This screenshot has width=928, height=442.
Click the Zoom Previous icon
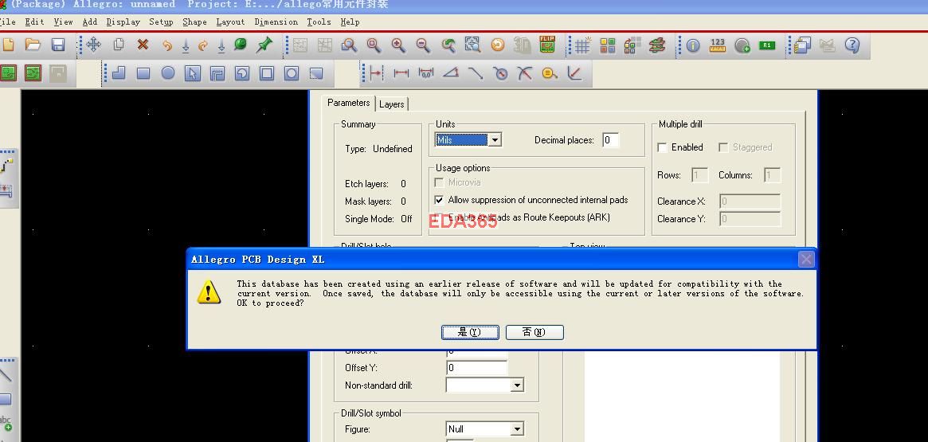click(448, 45)
